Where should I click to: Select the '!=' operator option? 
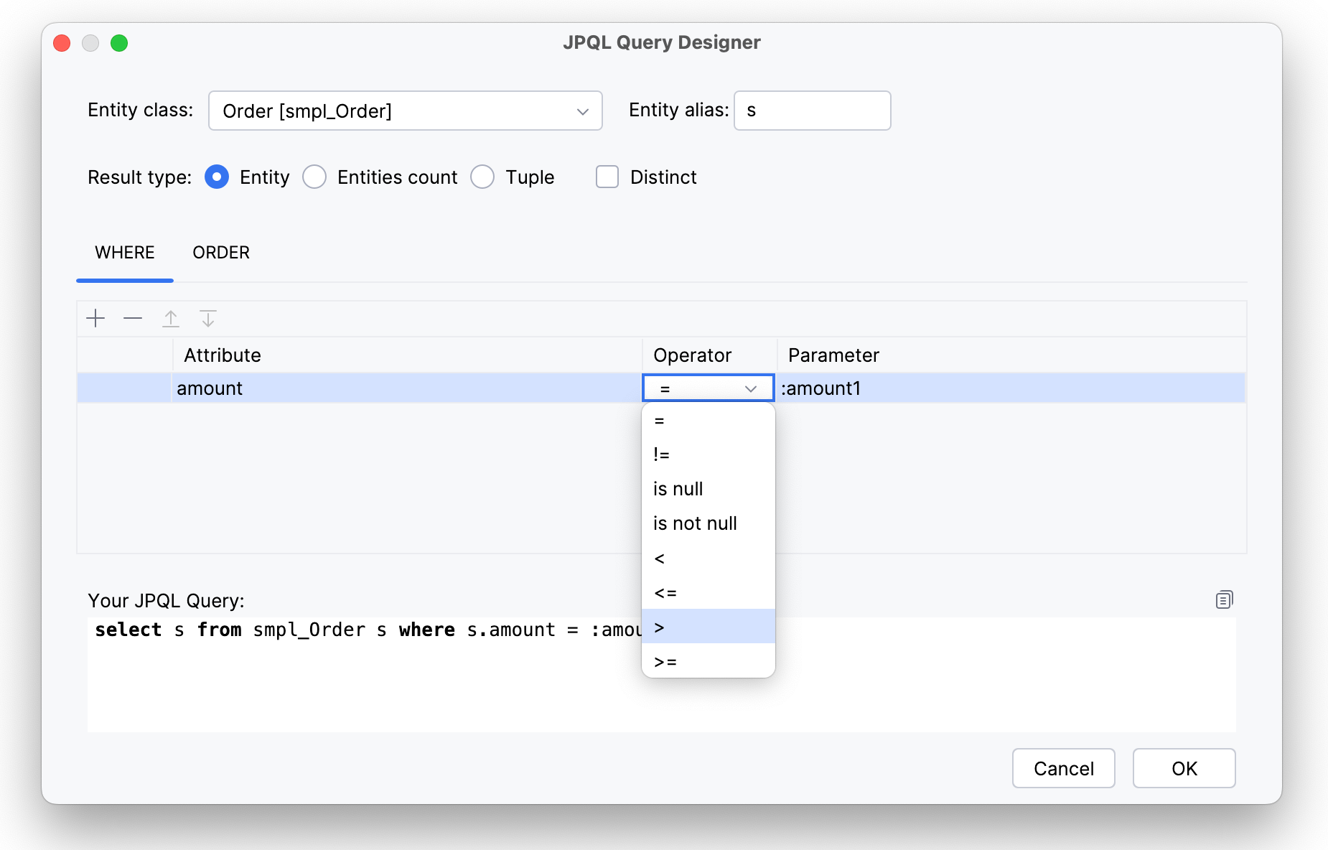coord(661,454)
